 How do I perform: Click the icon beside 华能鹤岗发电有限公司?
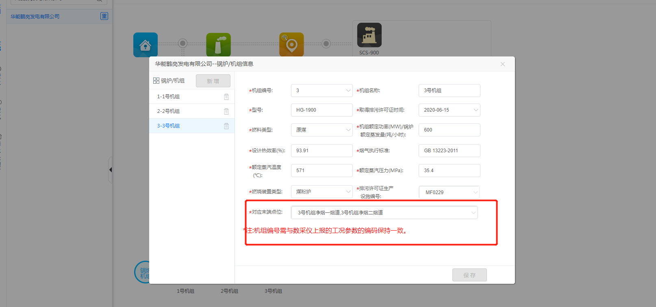click(104, 16)
